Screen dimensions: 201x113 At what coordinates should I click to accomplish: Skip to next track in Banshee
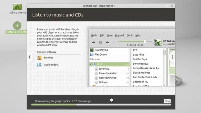(x=107, y=42)
